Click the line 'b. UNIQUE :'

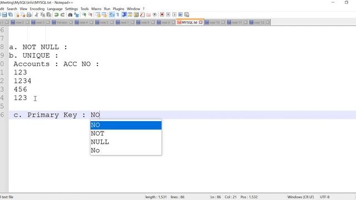(x=33, y=56)
